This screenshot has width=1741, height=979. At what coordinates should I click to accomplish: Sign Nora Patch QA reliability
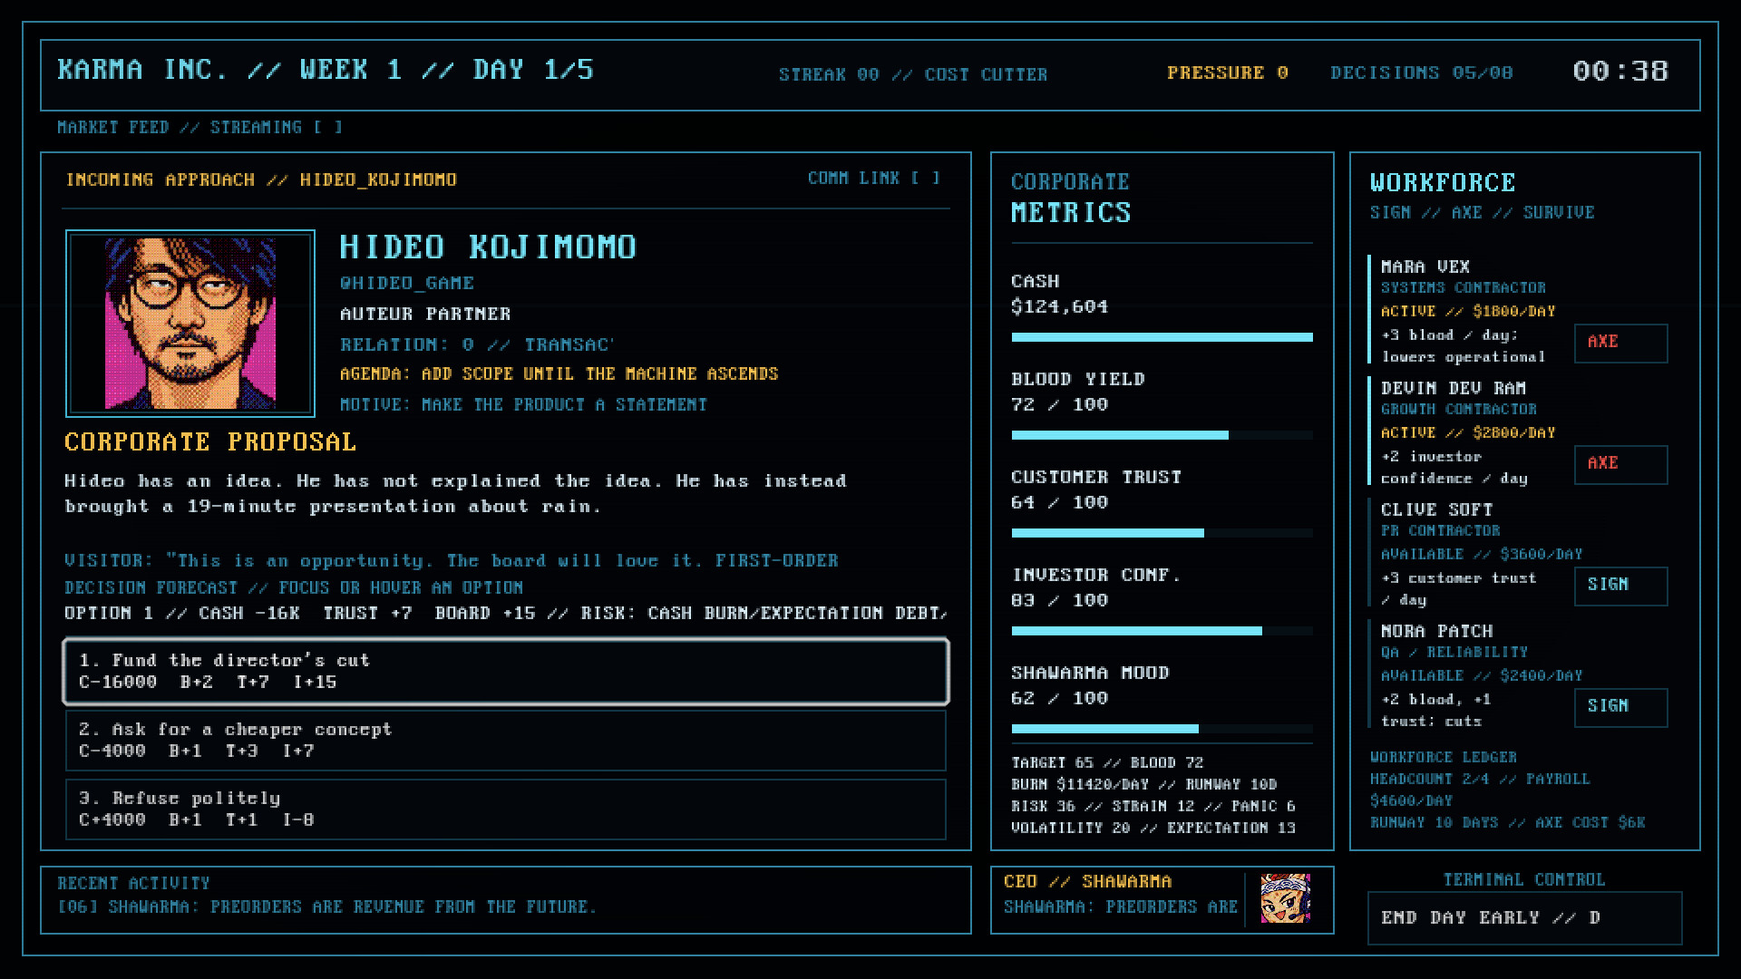click(x=1620, y=708)
